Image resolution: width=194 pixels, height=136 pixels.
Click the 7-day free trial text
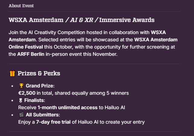53,122
